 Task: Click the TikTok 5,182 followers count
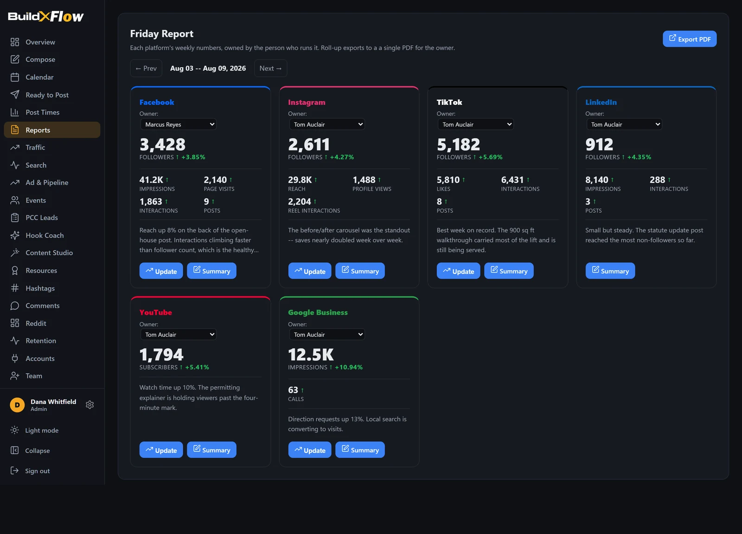tap(458, 145)
